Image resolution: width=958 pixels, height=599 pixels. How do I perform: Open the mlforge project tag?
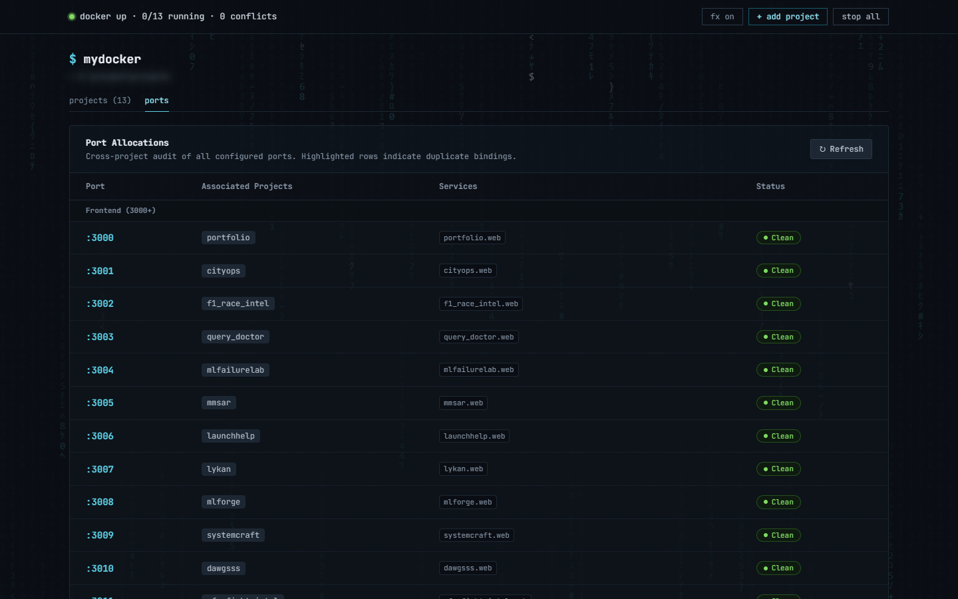tap(224, 502)
